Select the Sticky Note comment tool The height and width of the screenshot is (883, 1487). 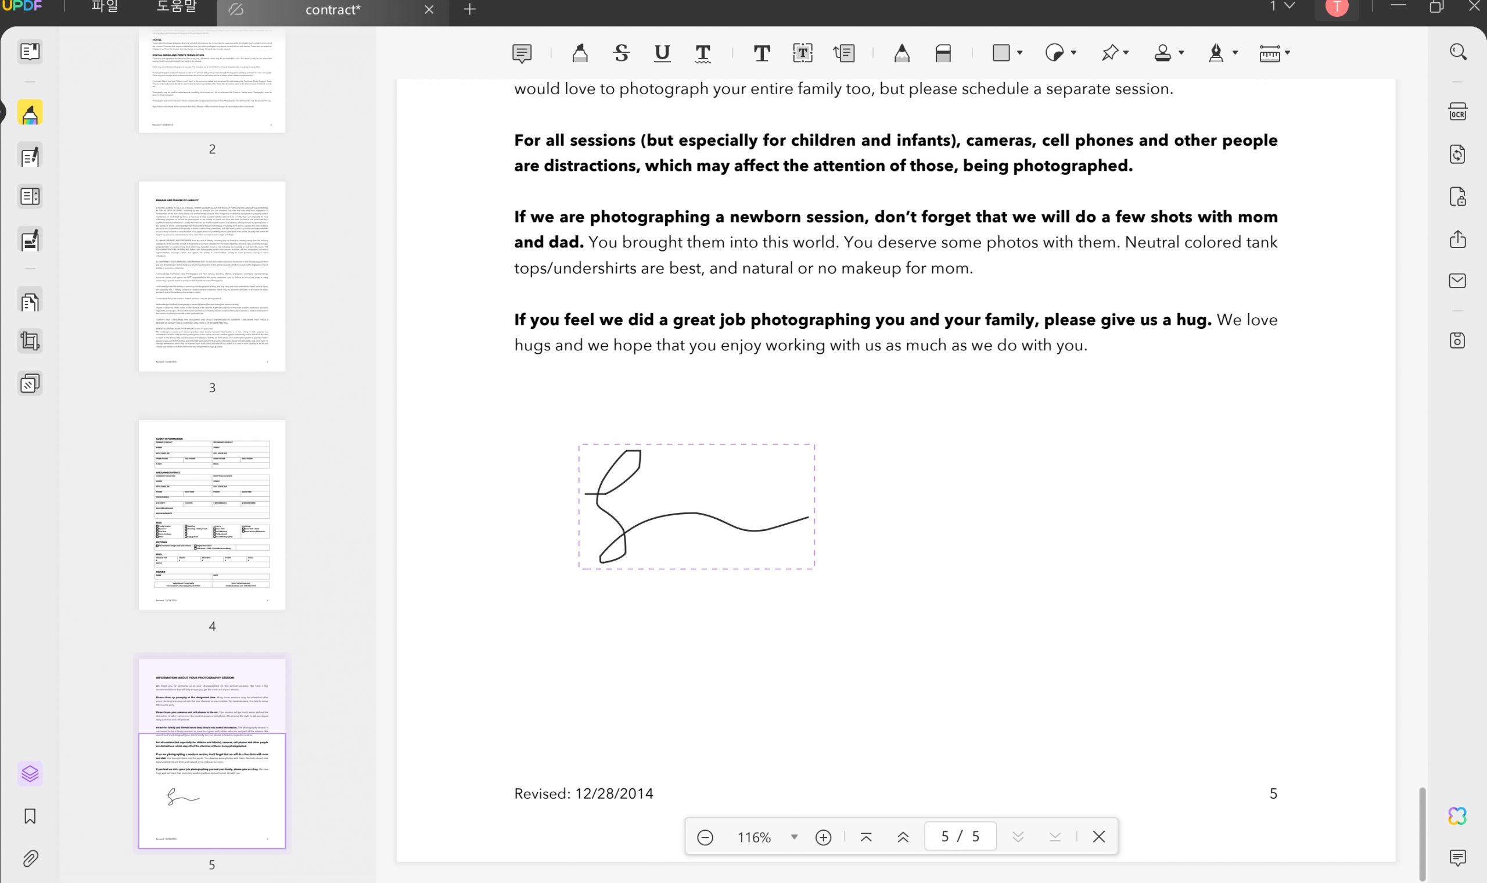(522, 53)
